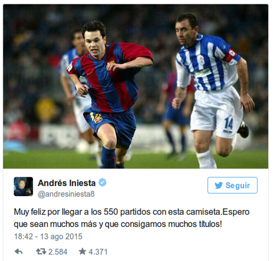The width and height of the screenshot is (274, 261).
Task: Click the retweet icon
Action: [x=41, y=252]
